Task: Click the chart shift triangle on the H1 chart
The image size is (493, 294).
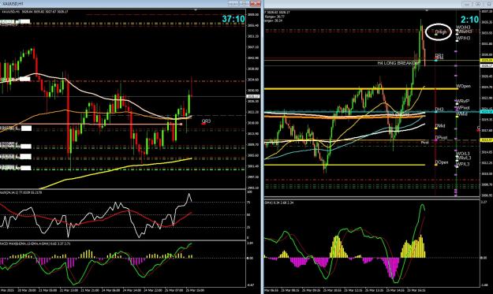Action: (196, 10)
